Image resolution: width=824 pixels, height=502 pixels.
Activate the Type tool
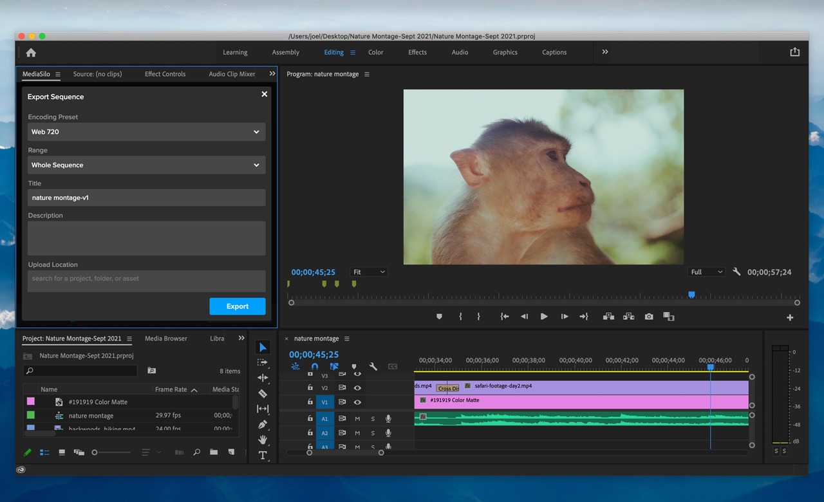pyautogui.click(x=263, y=455)
